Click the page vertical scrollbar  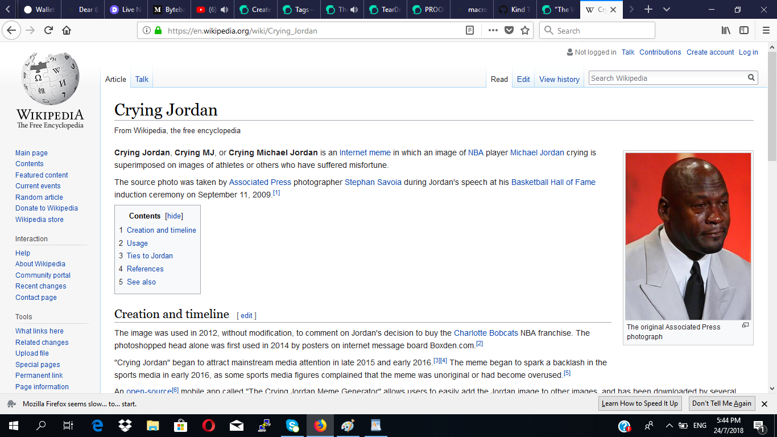772,105
